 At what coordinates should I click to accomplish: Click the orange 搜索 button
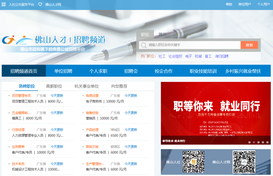pyautogui.click(x=249, y=45)
